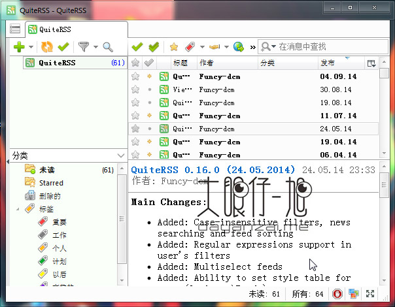
Task: Click open in browser globe icon
Action: point(238,47)
